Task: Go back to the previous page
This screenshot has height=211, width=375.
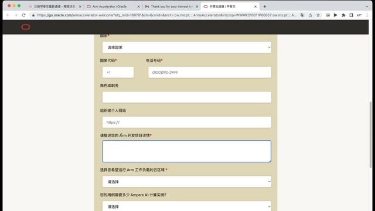Action: pos(8,15)
